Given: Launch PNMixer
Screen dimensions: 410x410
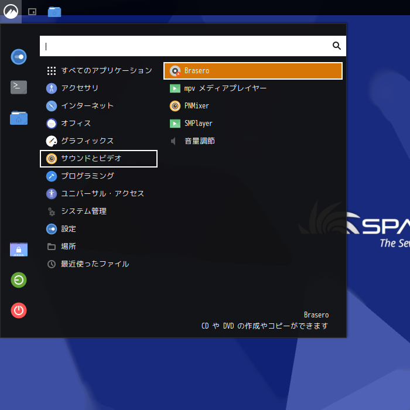Looking at the screenshot, I should (253, 106).
